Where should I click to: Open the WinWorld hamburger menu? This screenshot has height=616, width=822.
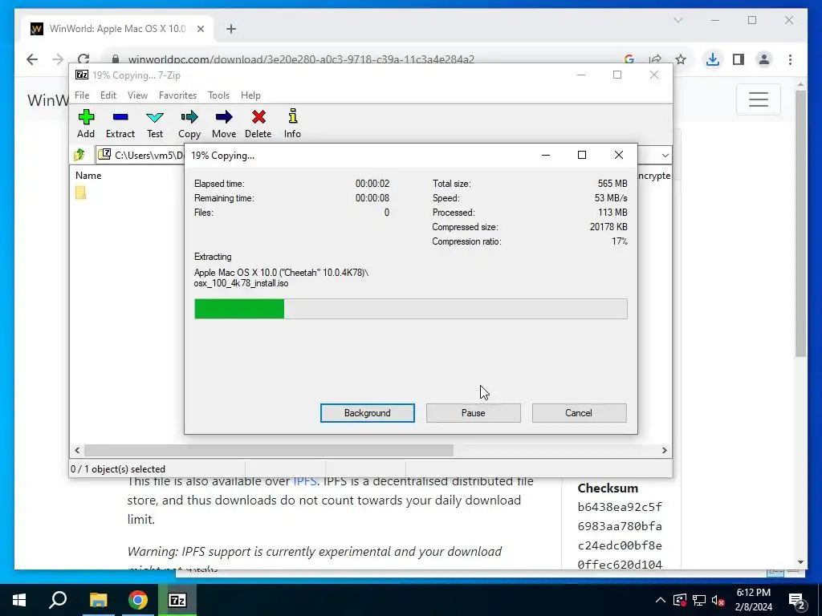pyautogui.click(x=758, y=99)
